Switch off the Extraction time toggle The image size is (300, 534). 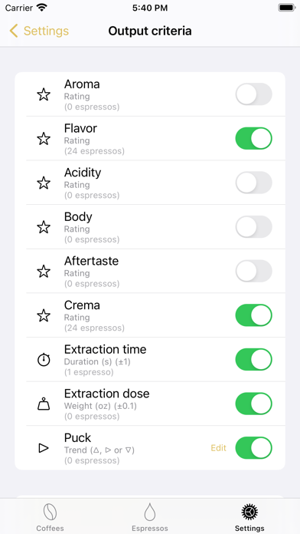click(254, 359)
